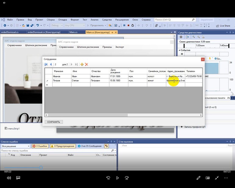The width and height of the screenshot is (235, 188).
Task: Open the Any CPU platform dropdown
Action: click(x=75, y=26)
